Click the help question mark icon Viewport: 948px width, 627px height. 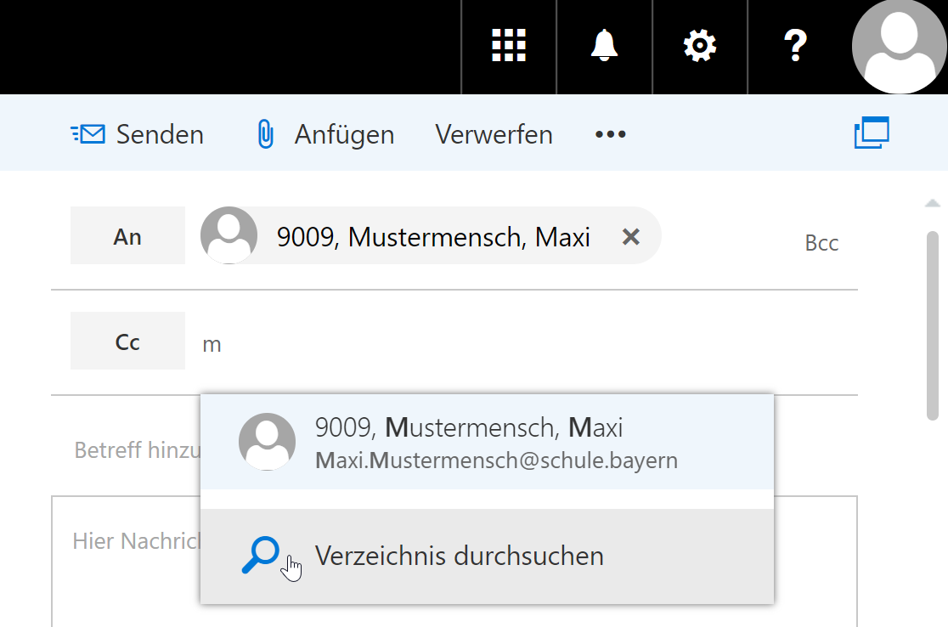(x=795, y=46)
